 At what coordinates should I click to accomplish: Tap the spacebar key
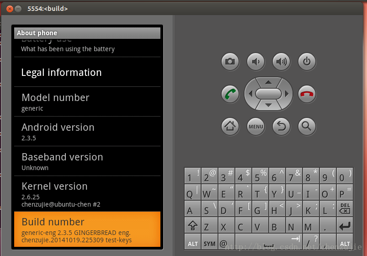[x=269, y=241]
